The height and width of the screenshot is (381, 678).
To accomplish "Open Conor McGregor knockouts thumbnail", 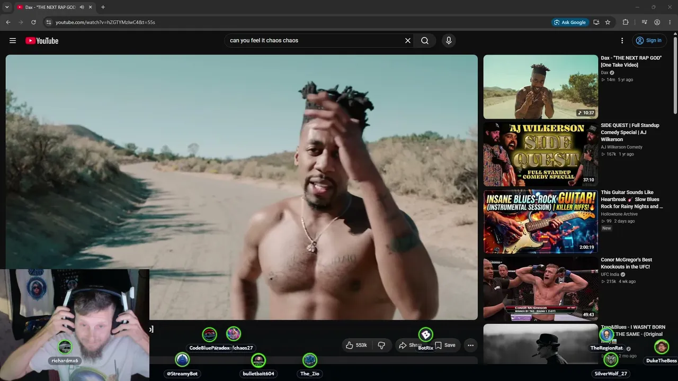I will pyautogui.click(x=541, y=288).
